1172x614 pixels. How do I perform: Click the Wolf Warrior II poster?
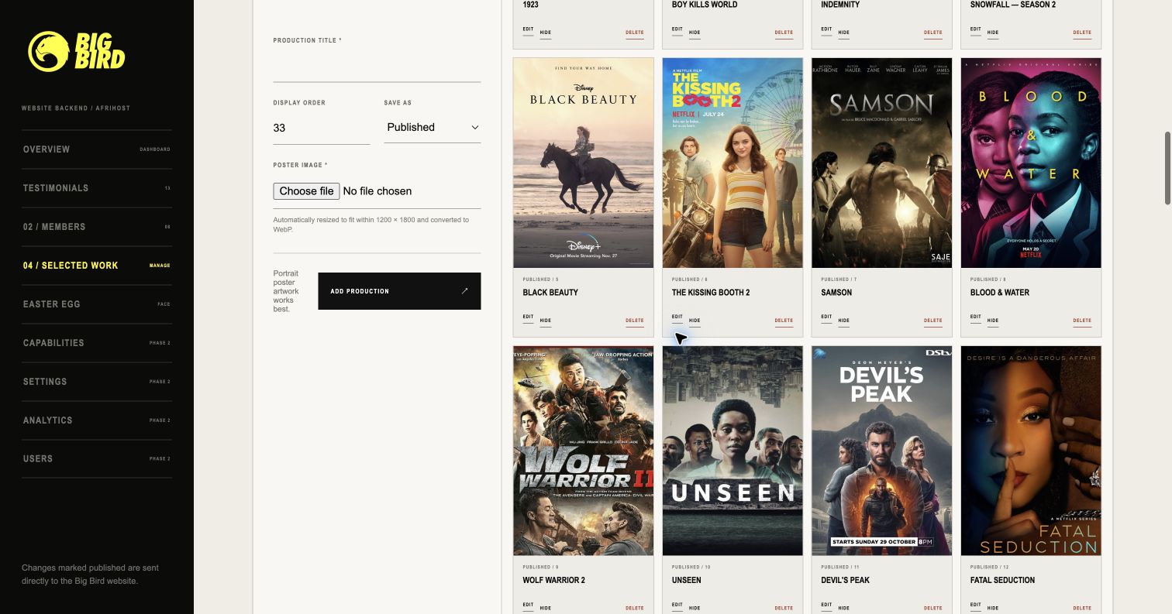[x=584, y=451]
